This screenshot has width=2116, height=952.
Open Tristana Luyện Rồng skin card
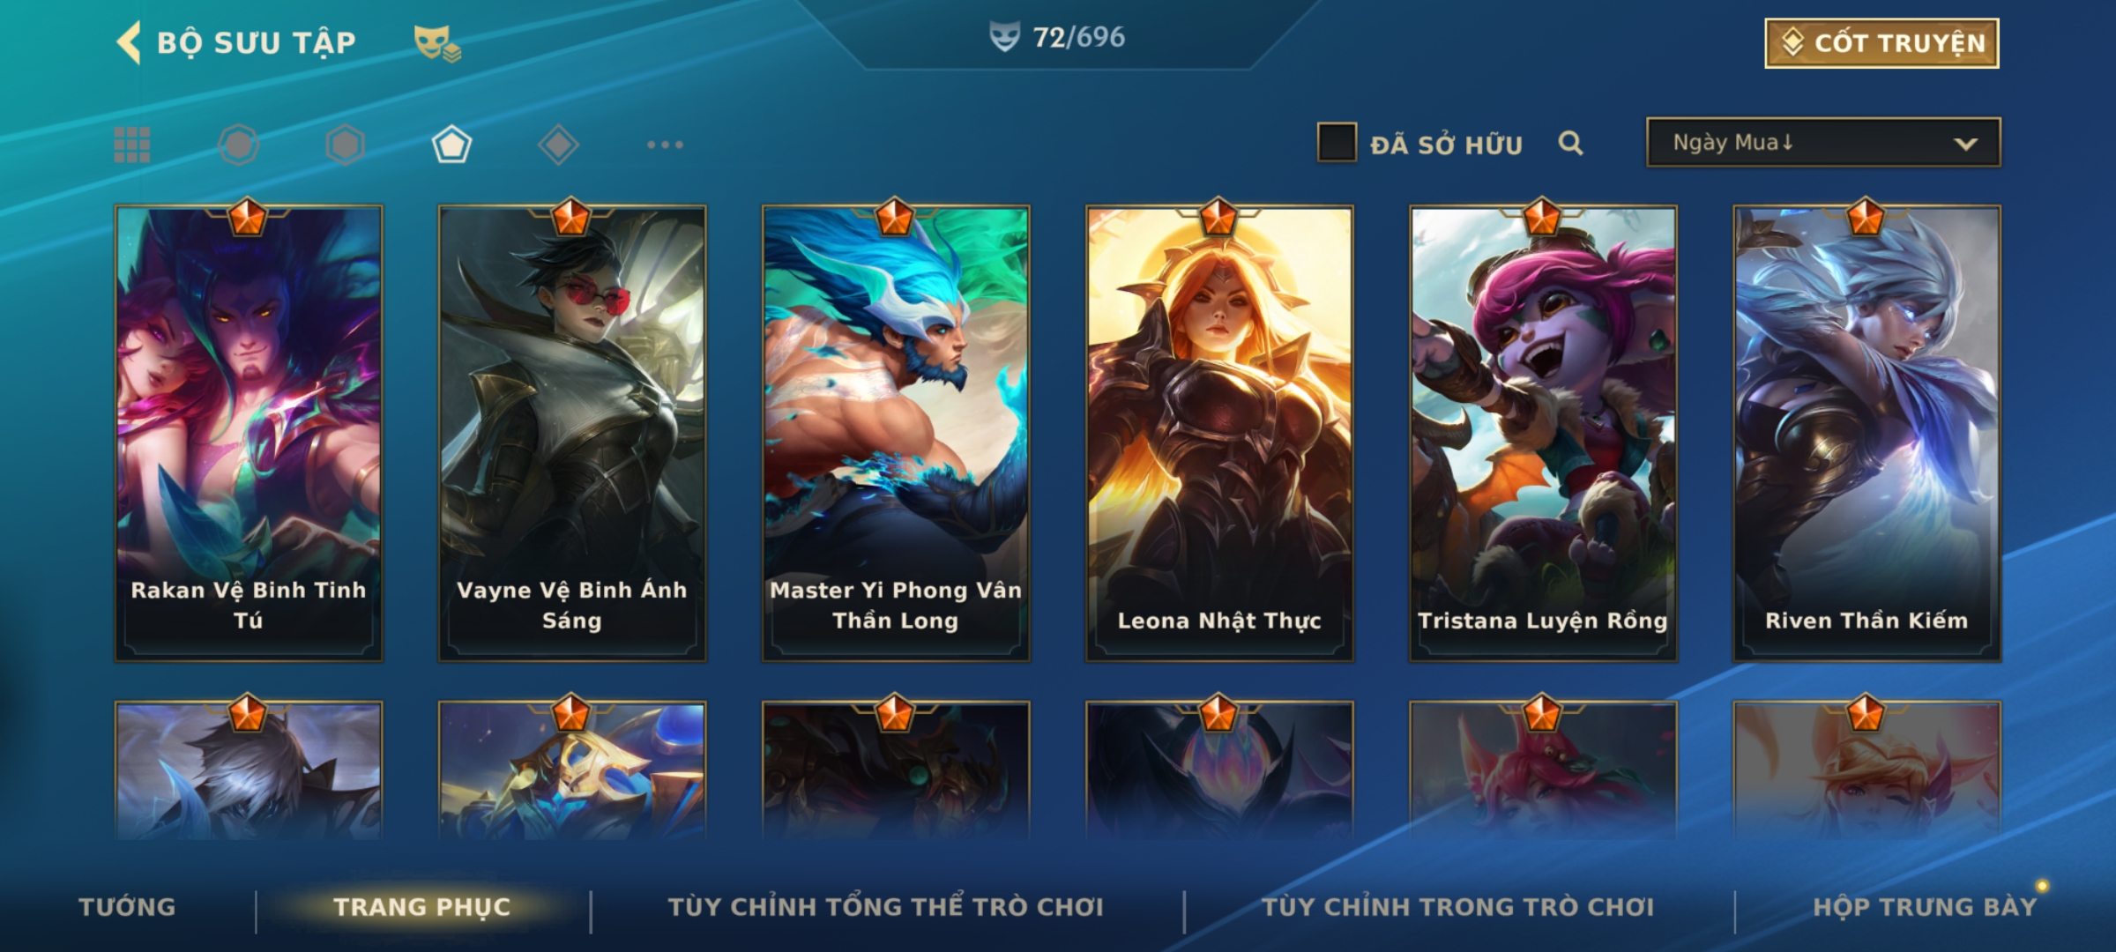1543,434
